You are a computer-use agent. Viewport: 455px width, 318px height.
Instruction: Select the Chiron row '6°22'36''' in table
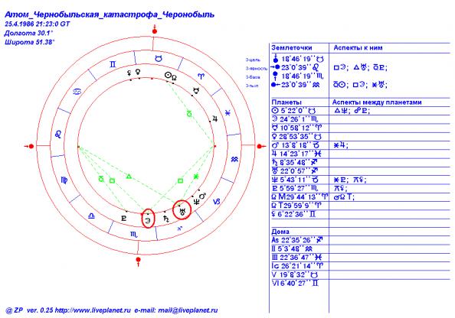tap(293, 214)
